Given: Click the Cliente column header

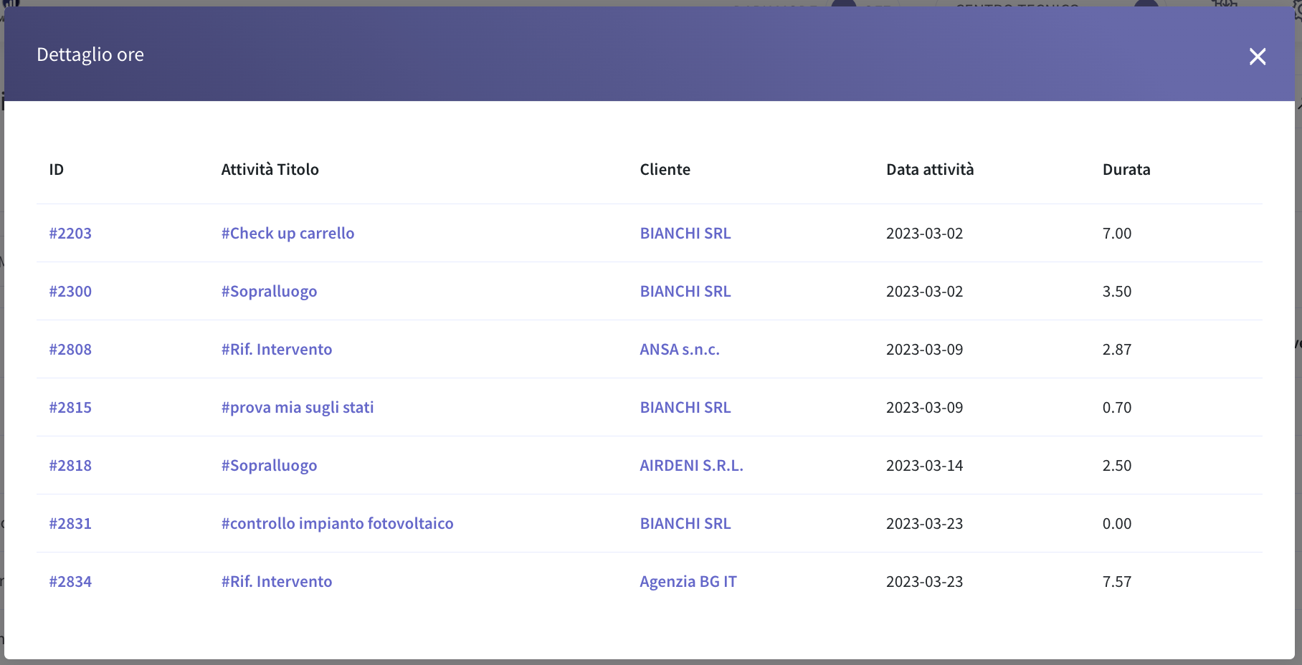Looking at the screenshot, I should pos(665,170).
